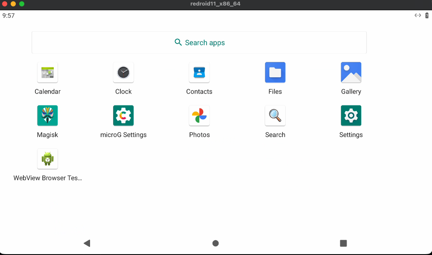
Task: Open the Contacts app
Action: point(199,73)
